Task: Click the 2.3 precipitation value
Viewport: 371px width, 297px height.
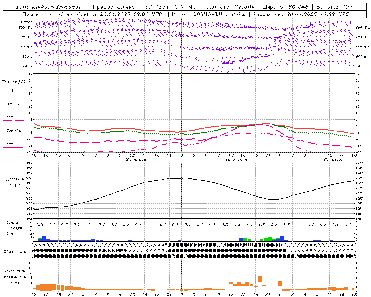Action: pos(40,224)
